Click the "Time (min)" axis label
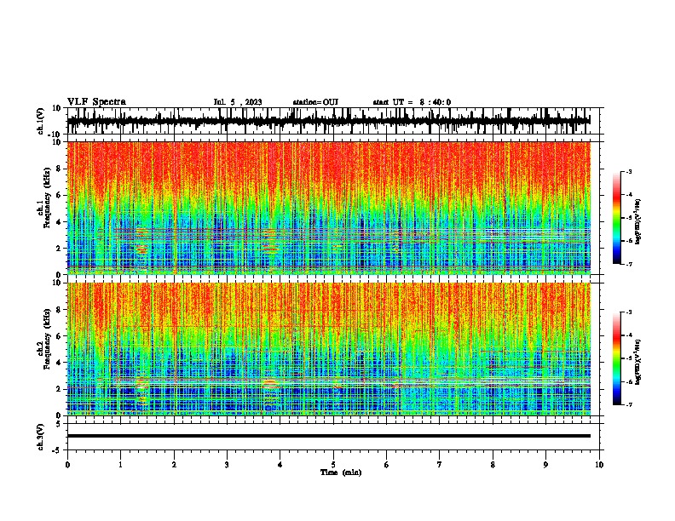Viewport: 675px width, 521px height. (x=341, y=472)
